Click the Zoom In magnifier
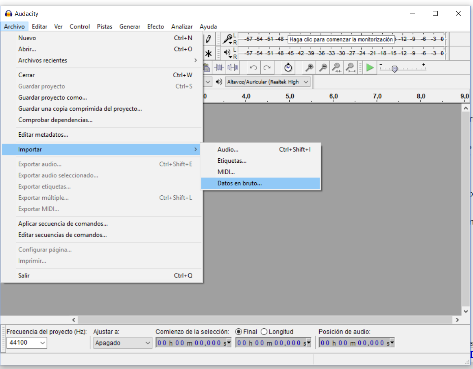Viewport: 473px width, 369px height. (x=309, y=68)
